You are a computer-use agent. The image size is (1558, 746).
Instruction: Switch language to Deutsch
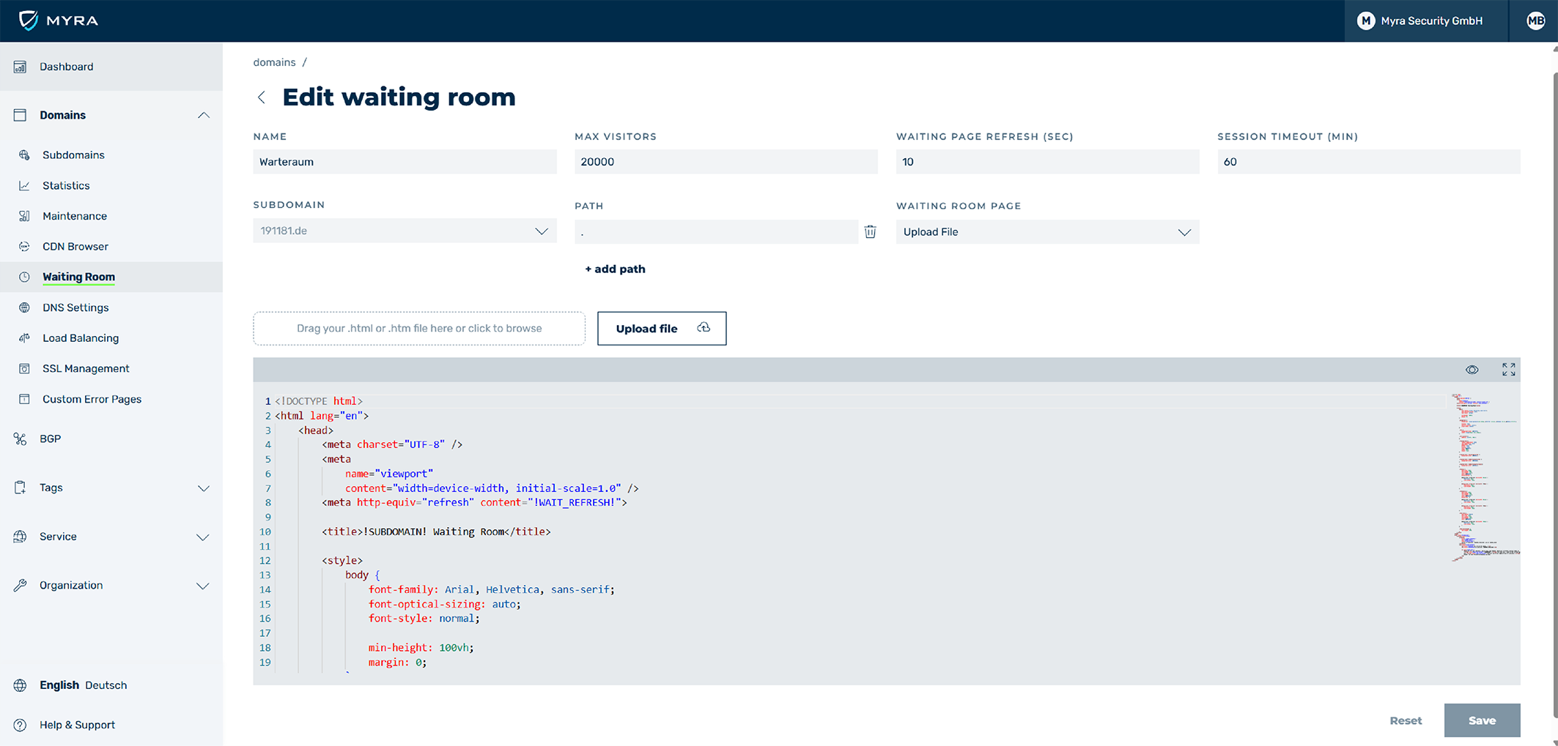click(x=106, y=685)
